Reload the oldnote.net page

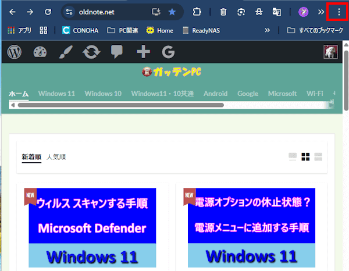point(48,12)
